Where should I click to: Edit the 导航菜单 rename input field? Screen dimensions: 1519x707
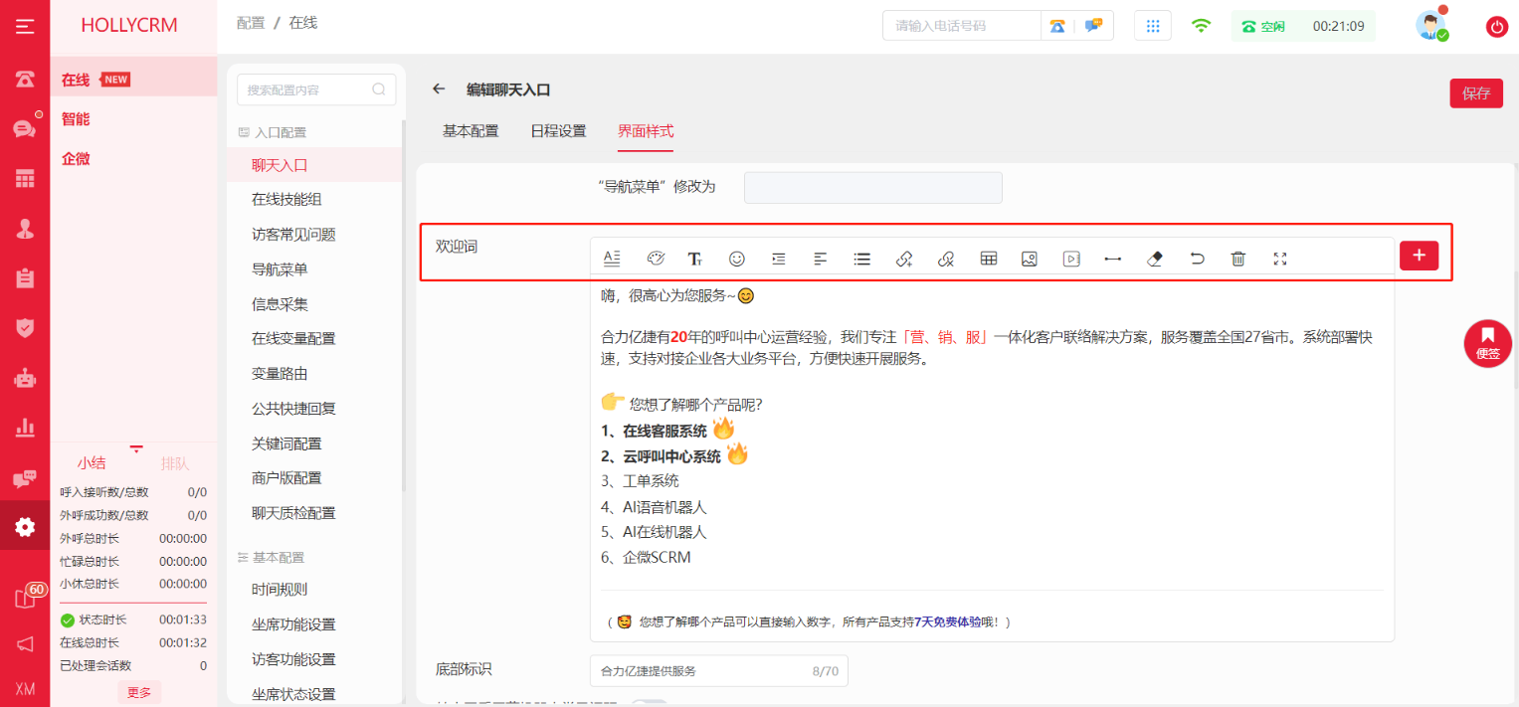(x=873, y=187)
